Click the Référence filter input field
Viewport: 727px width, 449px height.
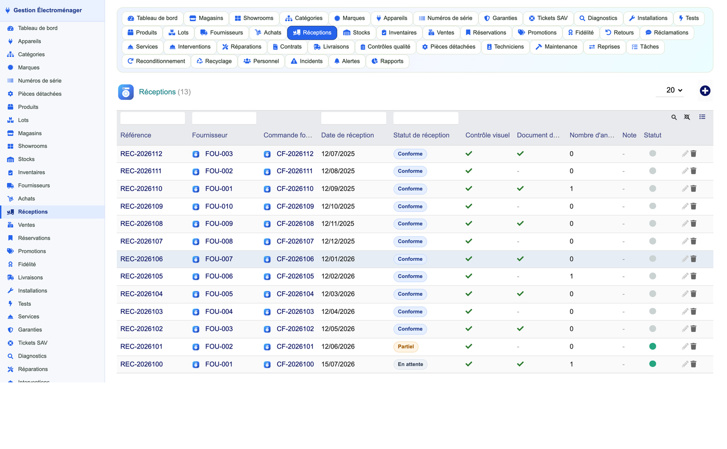click(152, 118)
